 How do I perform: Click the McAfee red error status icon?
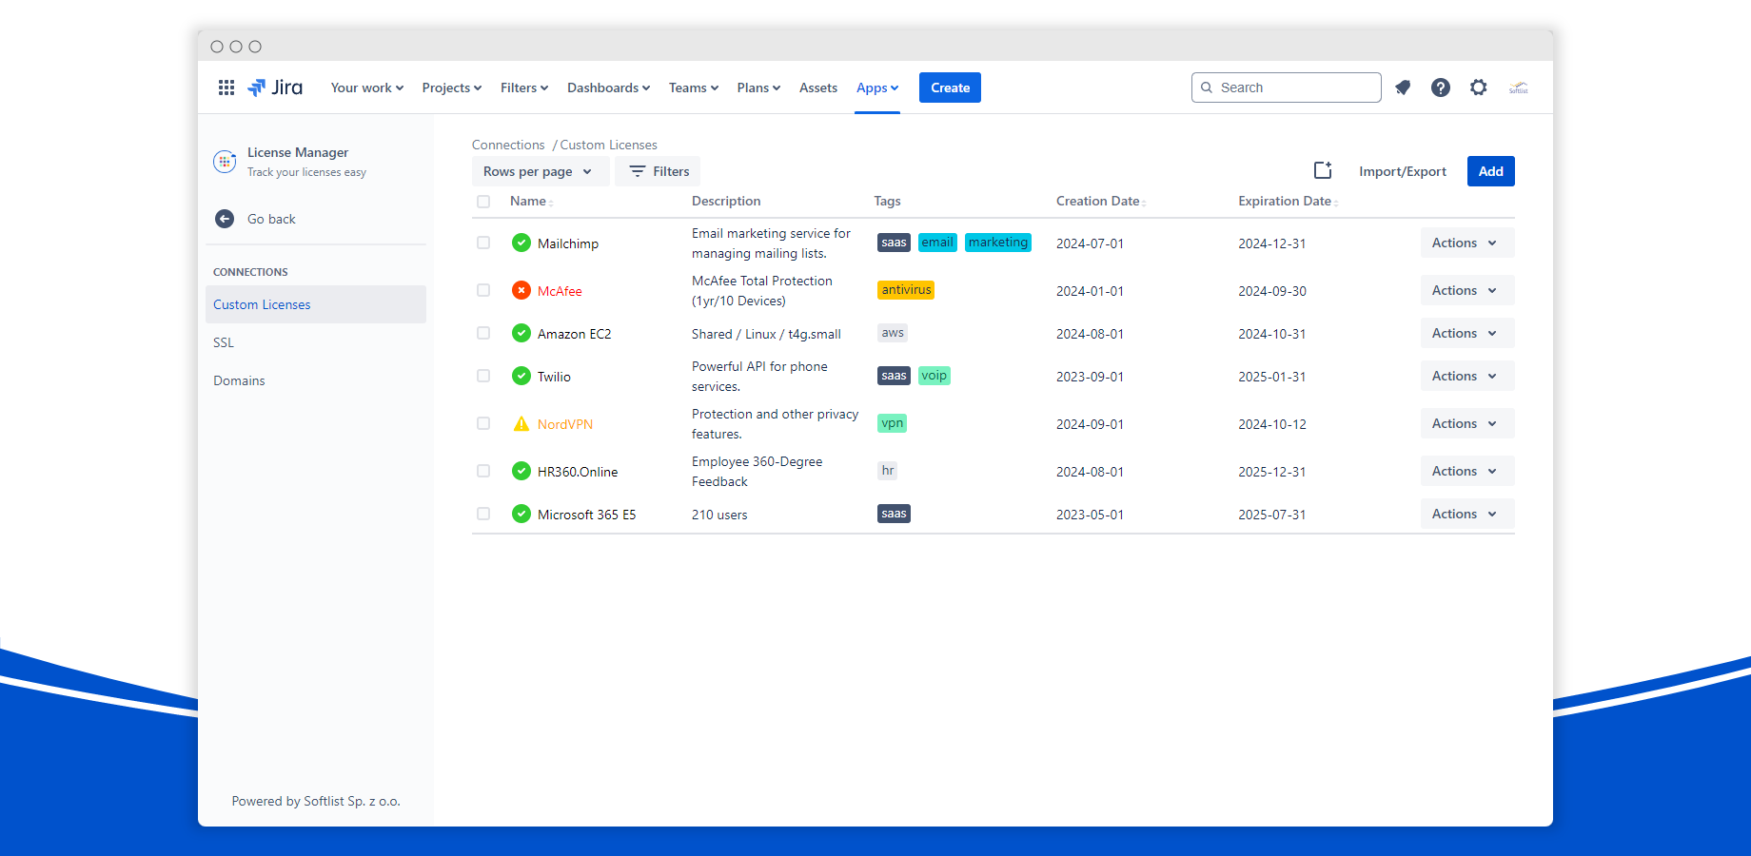521,290
